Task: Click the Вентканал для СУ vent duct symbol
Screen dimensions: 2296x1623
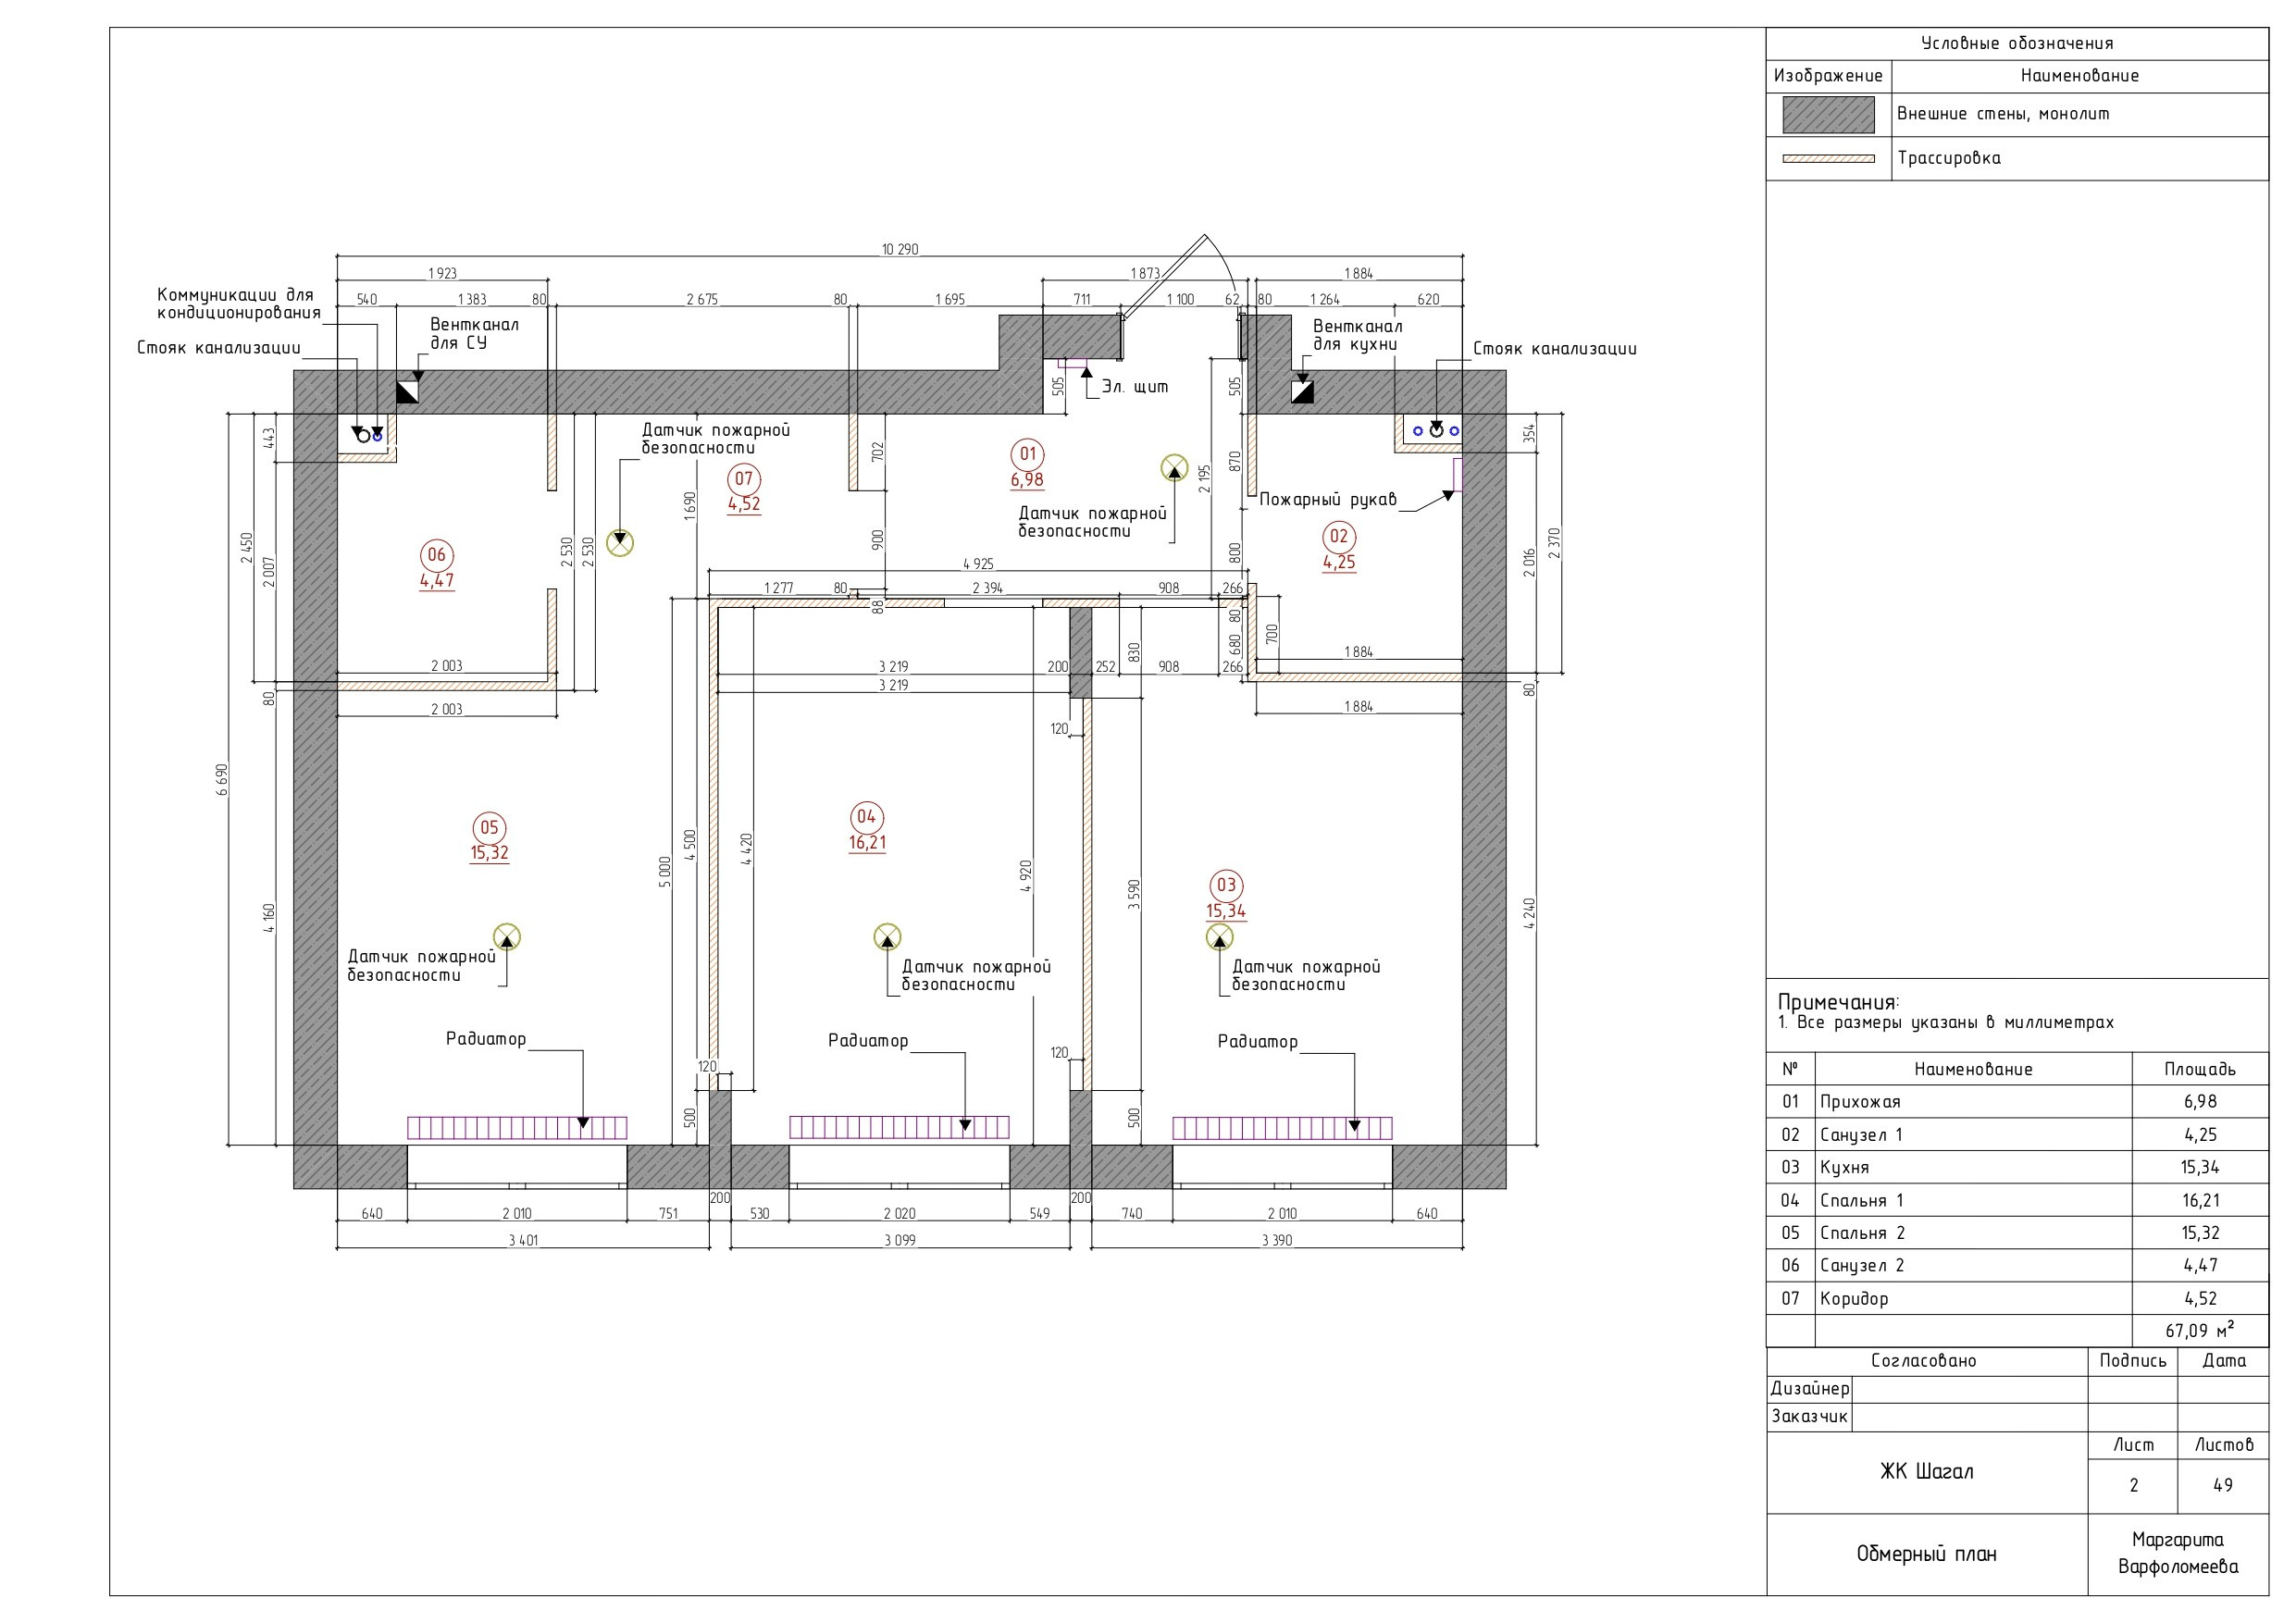Action: (x=407, y=392)
